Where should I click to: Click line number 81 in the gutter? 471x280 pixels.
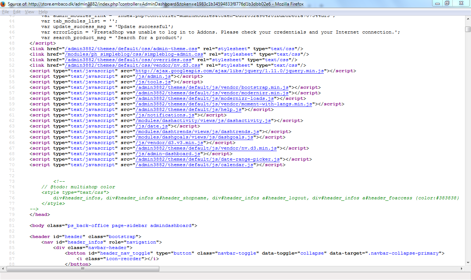(x=12, y=225)
